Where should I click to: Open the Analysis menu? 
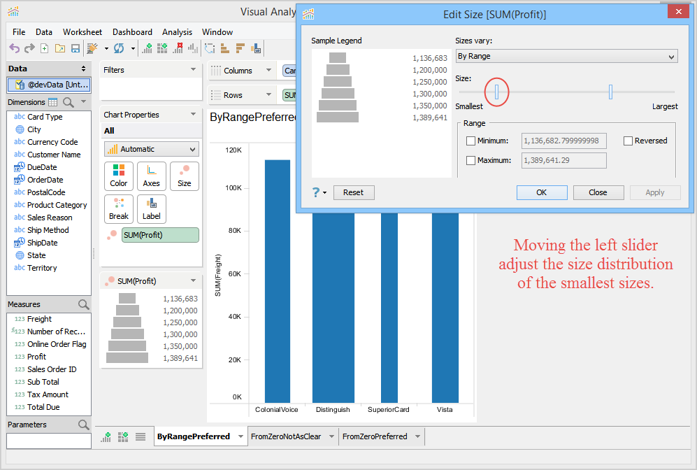pos(177,32)
